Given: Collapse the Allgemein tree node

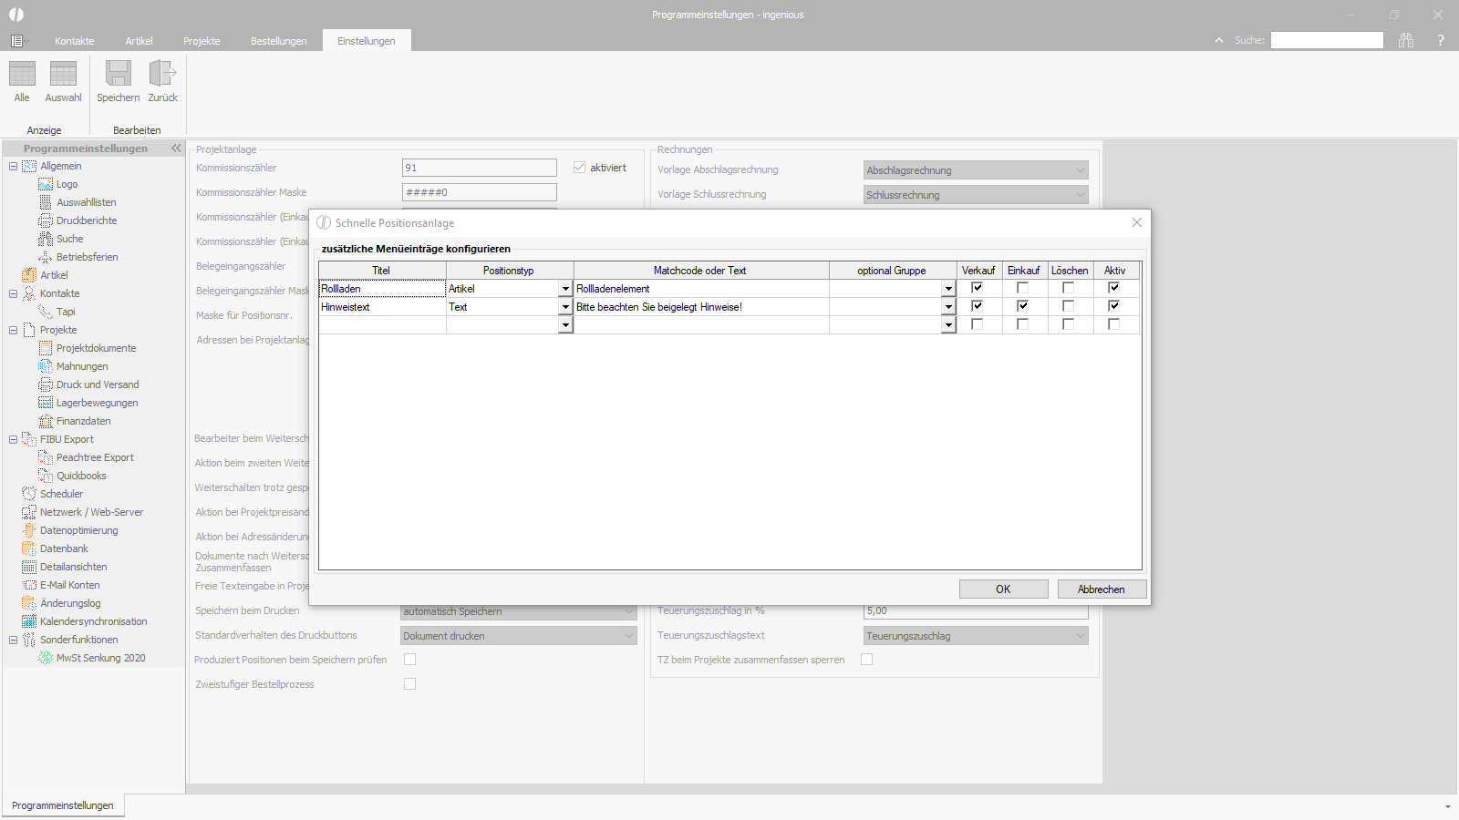Looking at the screenshot, I should [13, 166].
